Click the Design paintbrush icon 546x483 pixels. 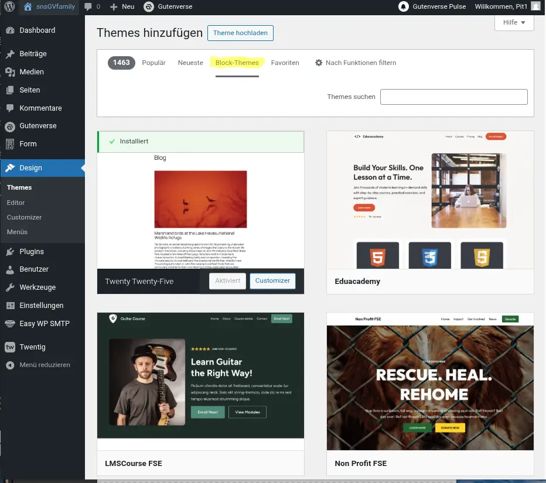[10, 167]
